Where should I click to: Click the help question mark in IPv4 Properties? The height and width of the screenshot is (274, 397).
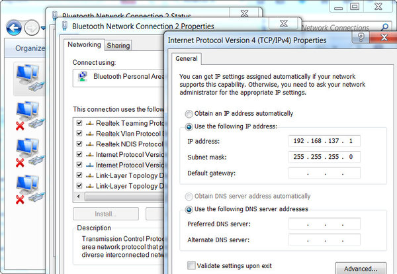[361, 38]
